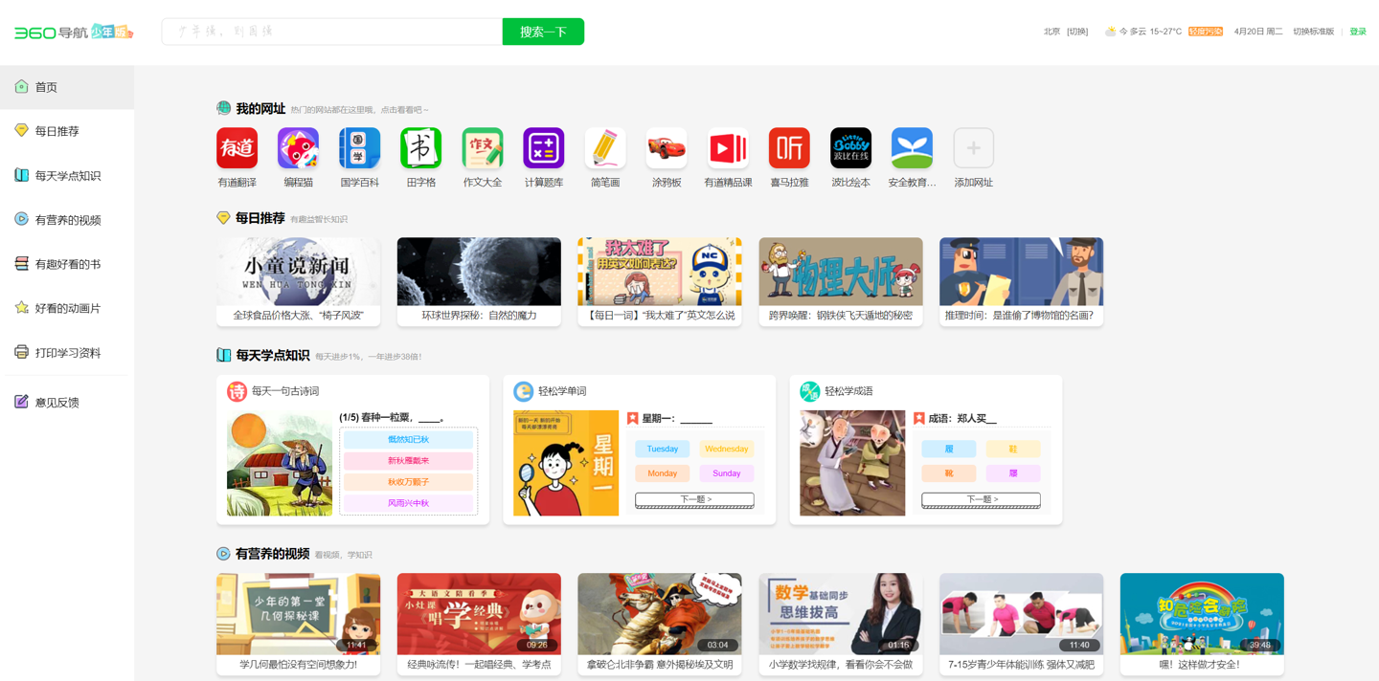This screenshot has height=681, width=1379.
Task: Open the 有道翻译 site icon
Action: click(x=237, y=148)
